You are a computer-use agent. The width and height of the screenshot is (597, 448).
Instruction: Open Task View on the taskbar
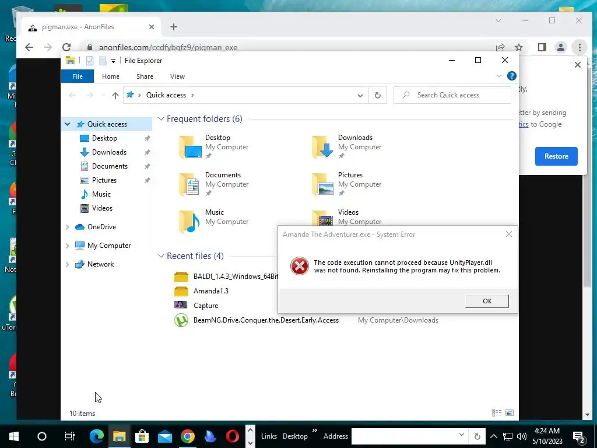(70, 436)
